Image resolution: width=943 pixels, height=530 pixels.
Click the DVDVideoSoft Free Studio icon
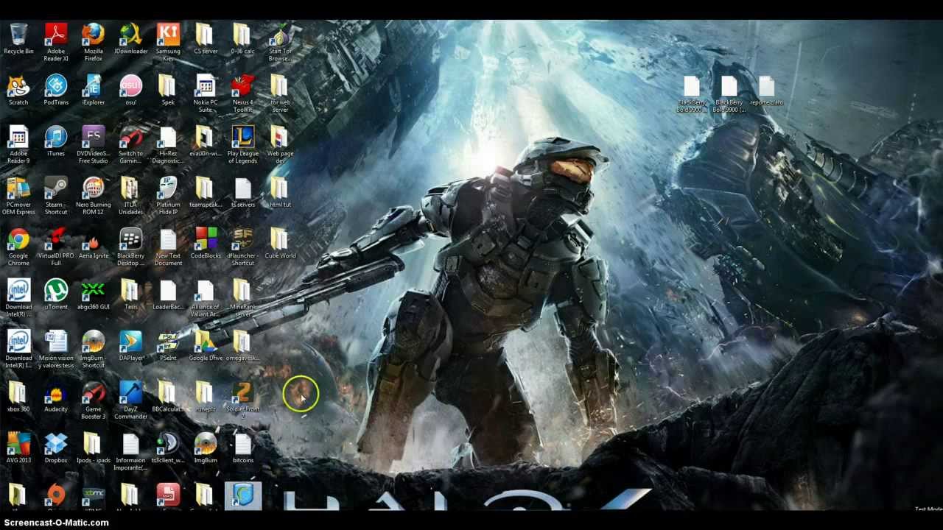coord(93,144)
